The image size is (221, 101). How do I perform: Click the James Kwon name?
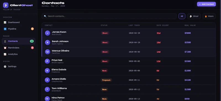click(x=59, y=32)
